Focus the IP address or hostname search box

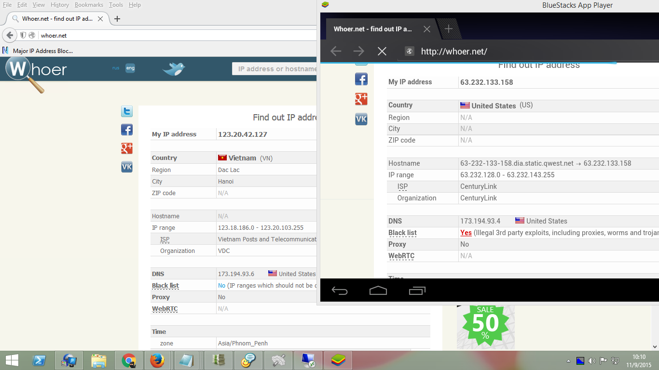(275, 69)
